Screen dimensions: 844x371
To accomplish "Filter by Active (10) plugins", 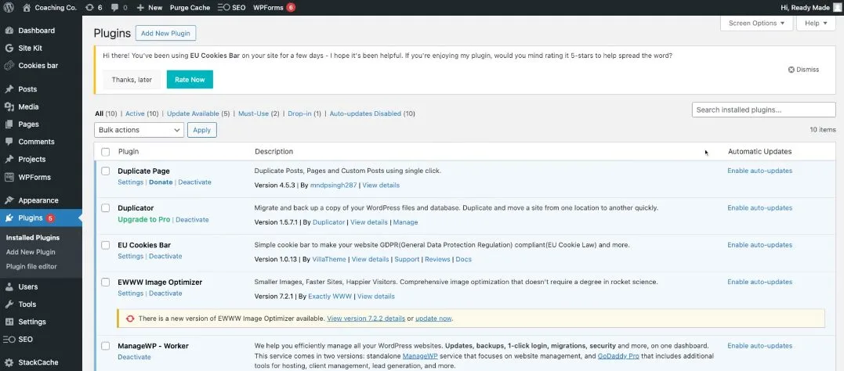I will point(142,113).
